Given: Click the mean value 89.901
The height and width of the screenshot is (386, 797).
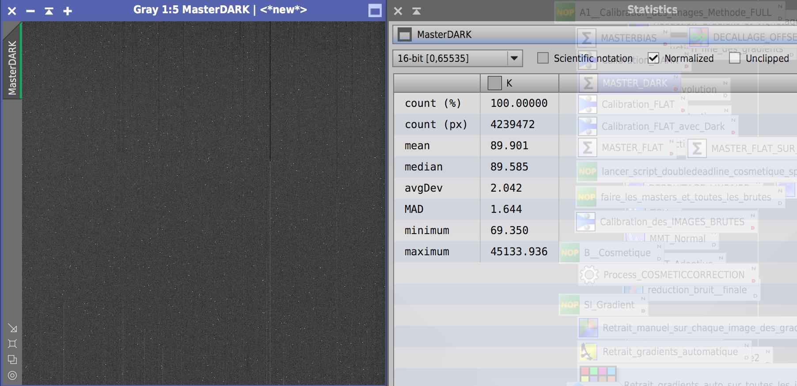Looking at the screenshot, I should pyautogui.click(x=509, y=146).
